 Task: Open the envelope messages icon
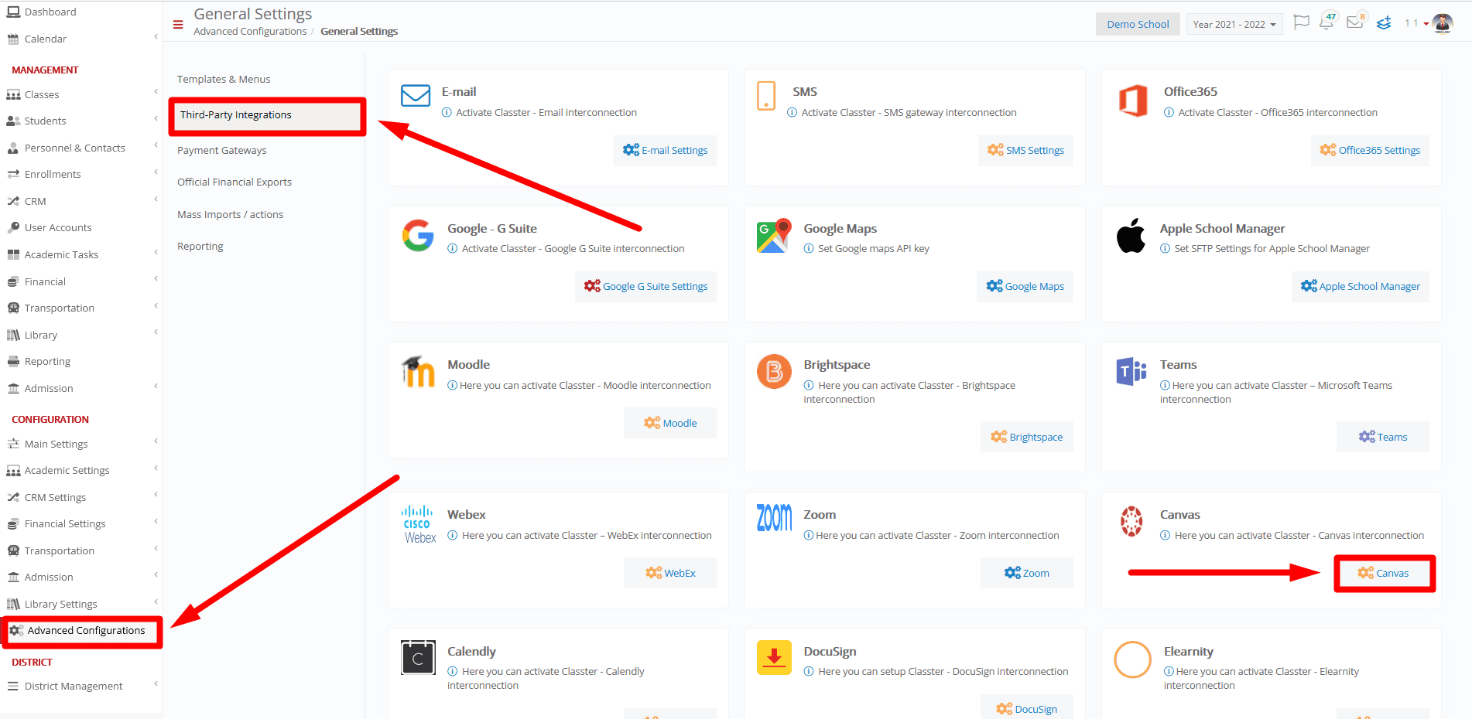point(1355,22)
